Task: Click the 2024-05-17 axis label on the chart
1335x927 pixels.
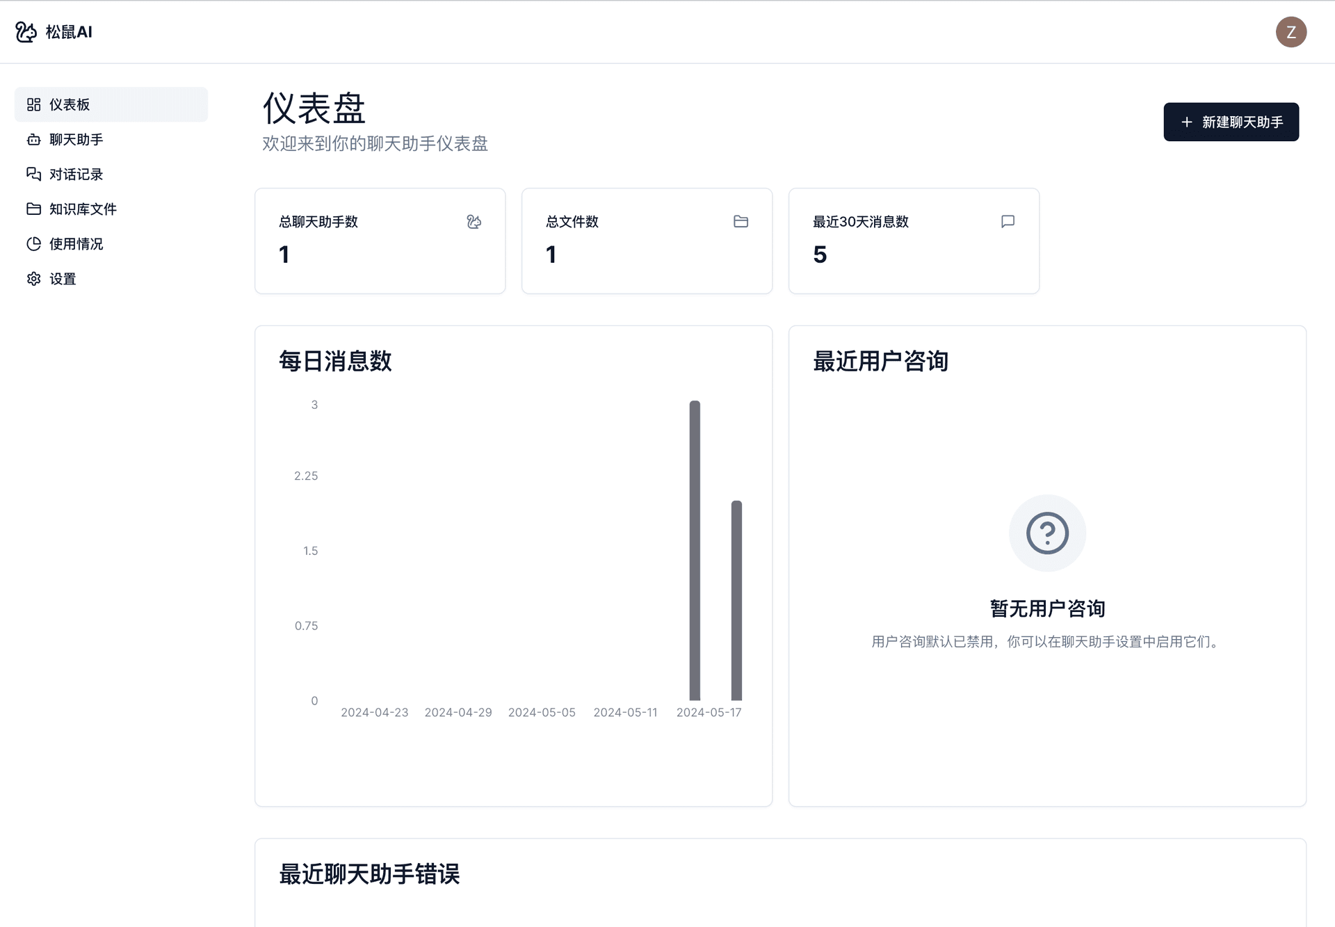Action: tap(709, 711)
